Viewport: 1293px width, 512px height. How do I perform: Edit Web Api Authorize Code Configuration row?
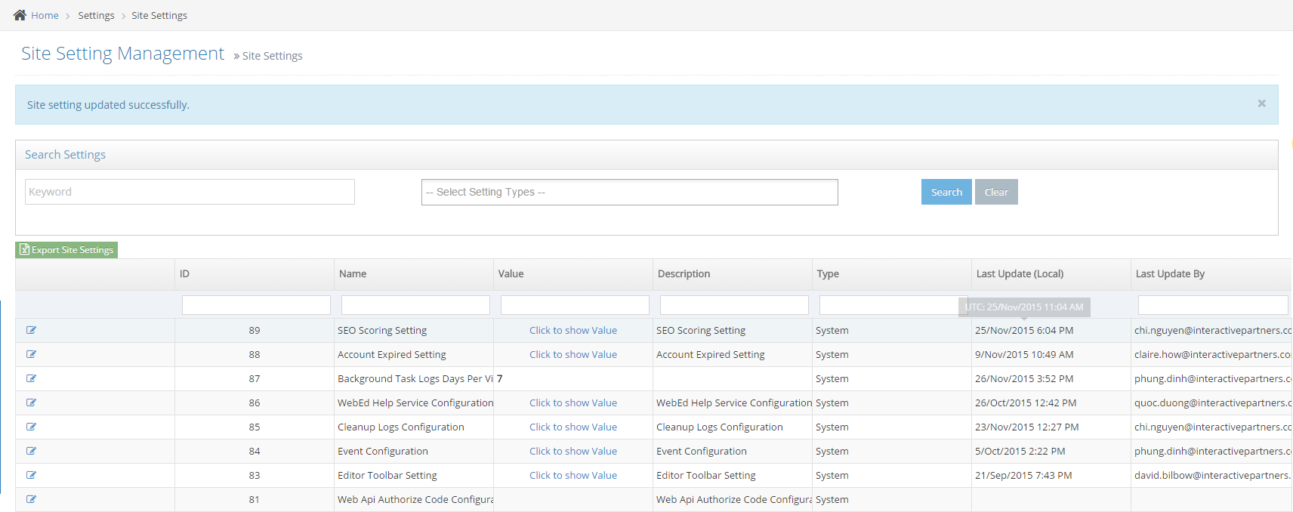31,499
